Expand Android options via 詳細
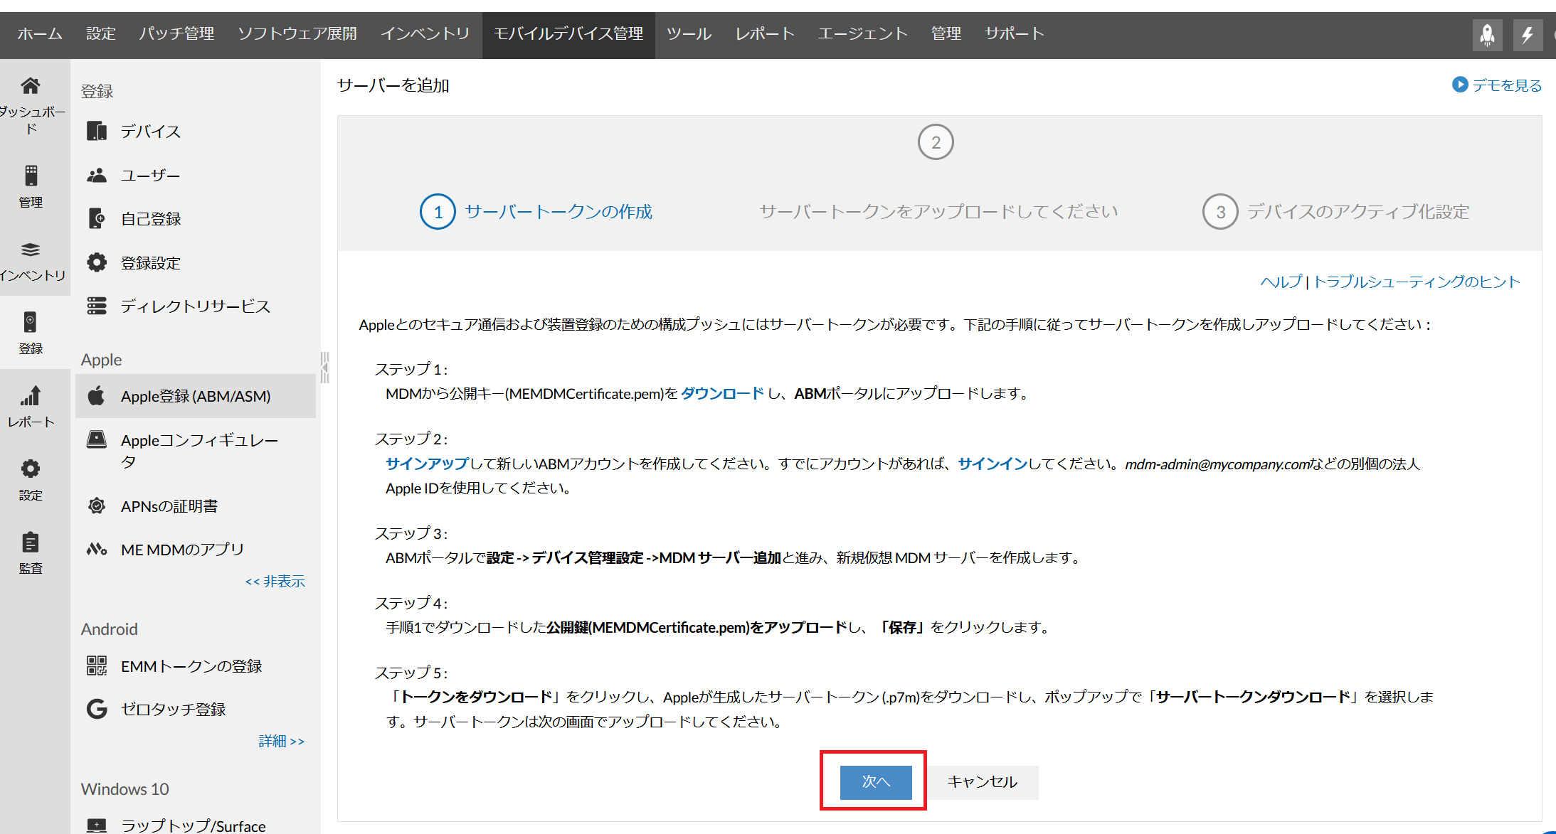Screen dimensions: 1556x834 (x=281, y=741)
